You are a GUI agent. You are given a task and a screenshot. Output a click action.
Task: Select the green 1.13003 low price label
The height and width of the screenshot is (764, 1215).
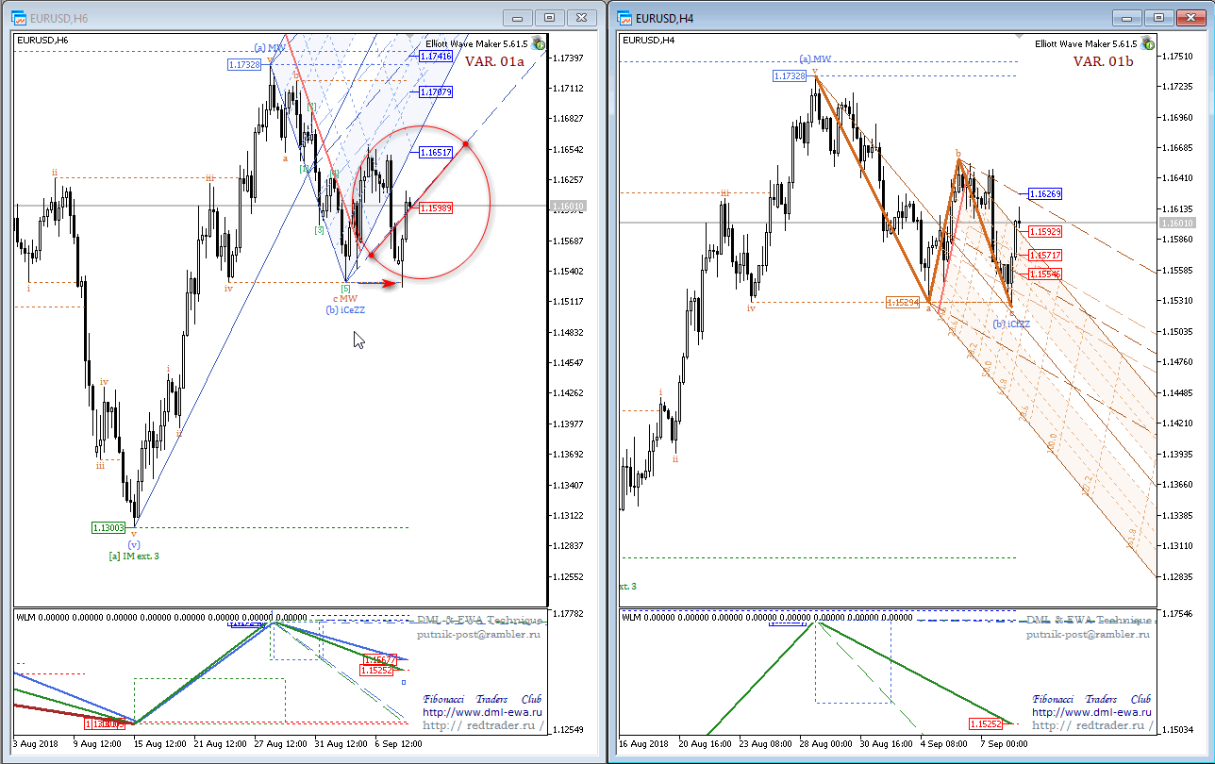click(110, 527)
